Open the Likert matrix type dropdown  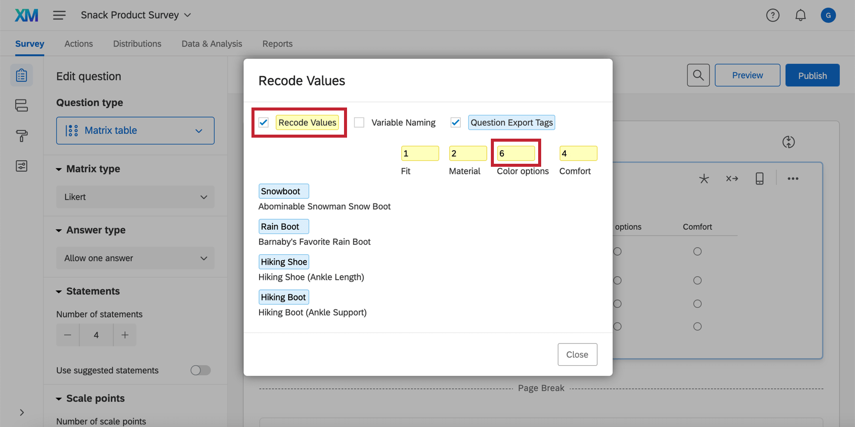tap(135, 197)
